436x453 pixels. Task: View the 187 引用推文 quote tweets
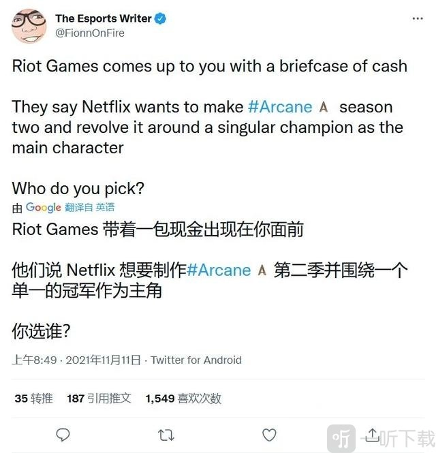coord(99,399)
